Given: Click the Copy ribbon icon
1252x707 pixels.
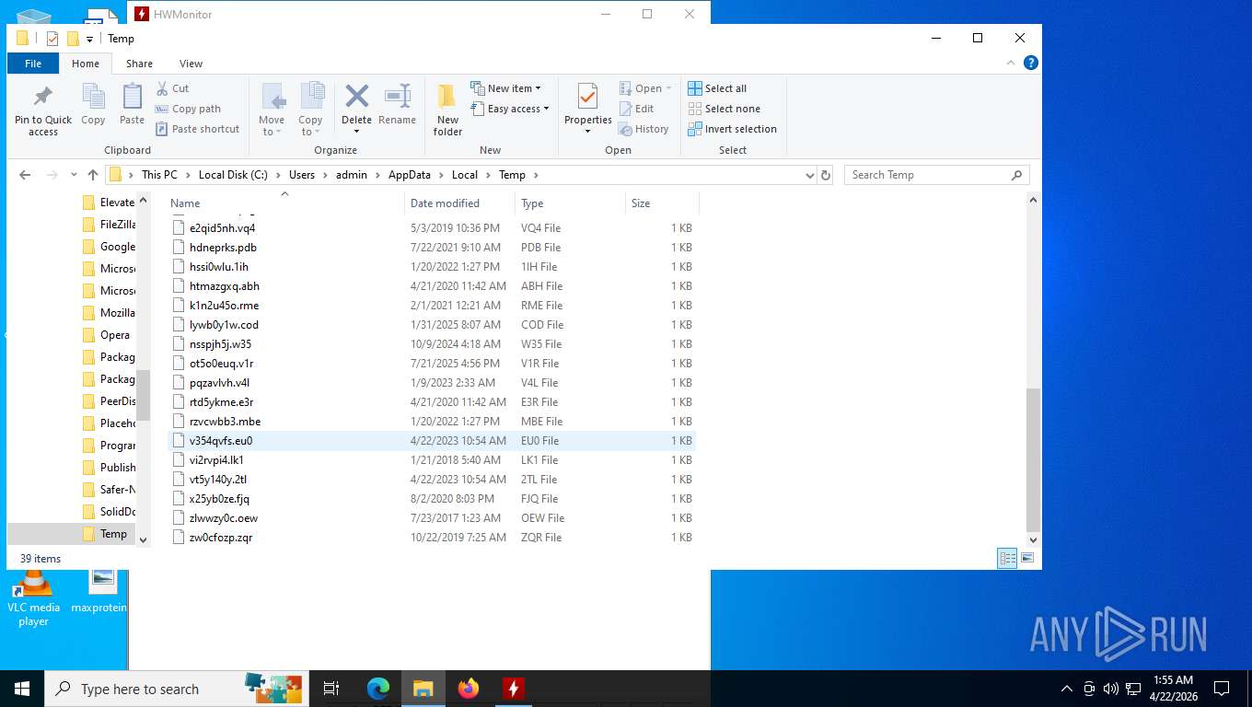Looking at the screenshot, I should [x=93, y=105].
